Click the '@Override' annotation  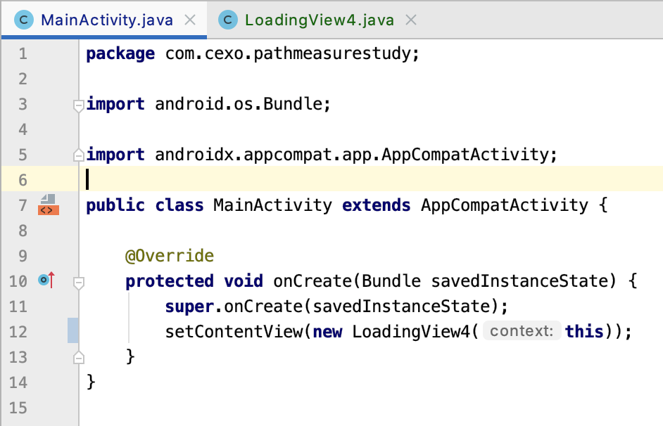click(170, 256)
